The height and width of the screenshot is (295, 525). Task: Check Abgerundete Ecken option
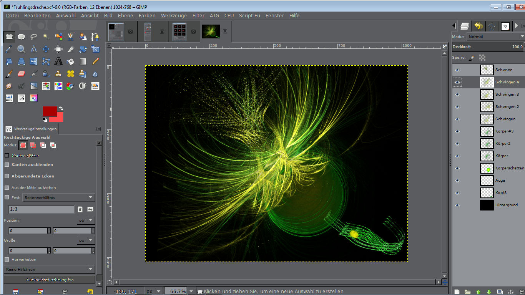pyautogui.click(x=7, y=176)
